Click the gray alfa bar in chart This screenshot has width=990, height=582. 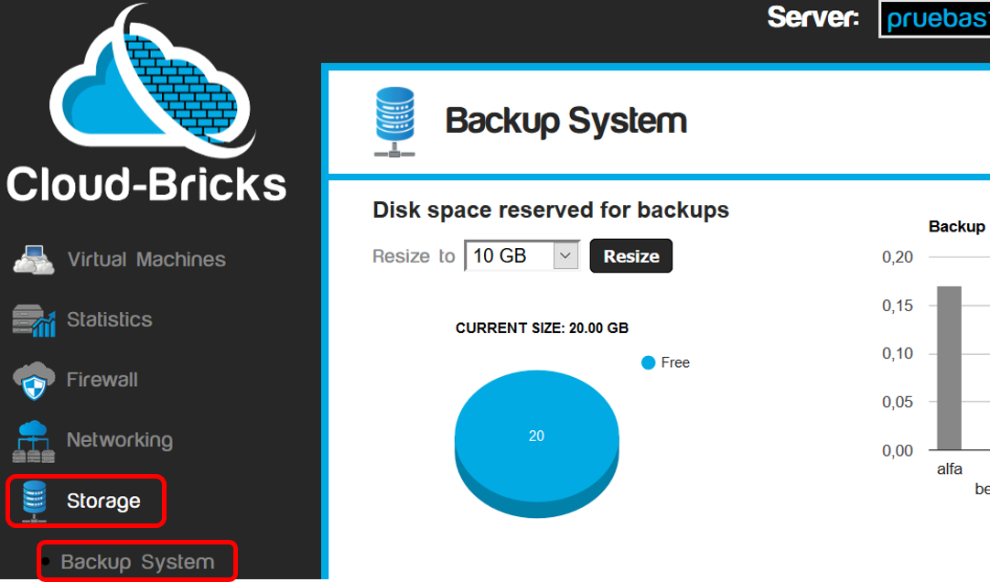[949, 368]
